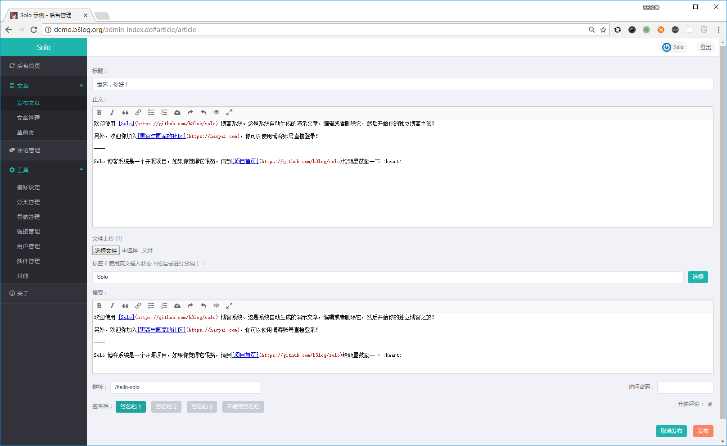Viewport: 727px width, 446px height.
Task: Select 签名档 1
Action: 131,407
